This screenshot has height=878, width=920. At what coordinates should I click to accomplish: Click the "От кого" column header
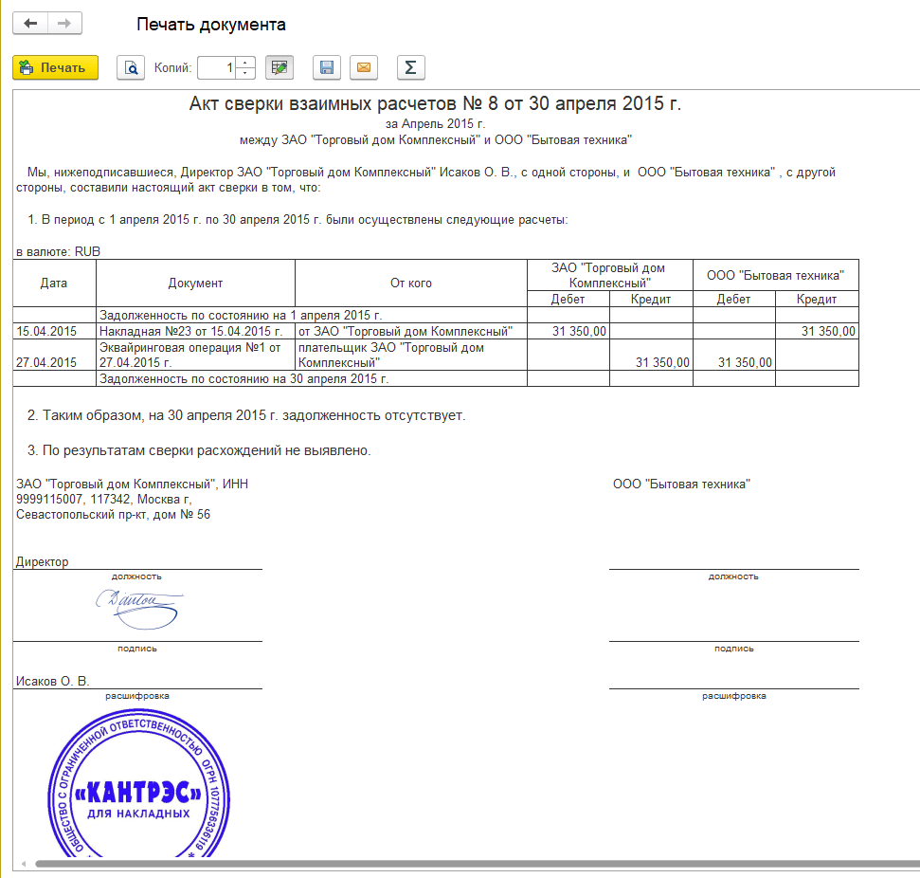pyautogui.click(x=410, y=284)
